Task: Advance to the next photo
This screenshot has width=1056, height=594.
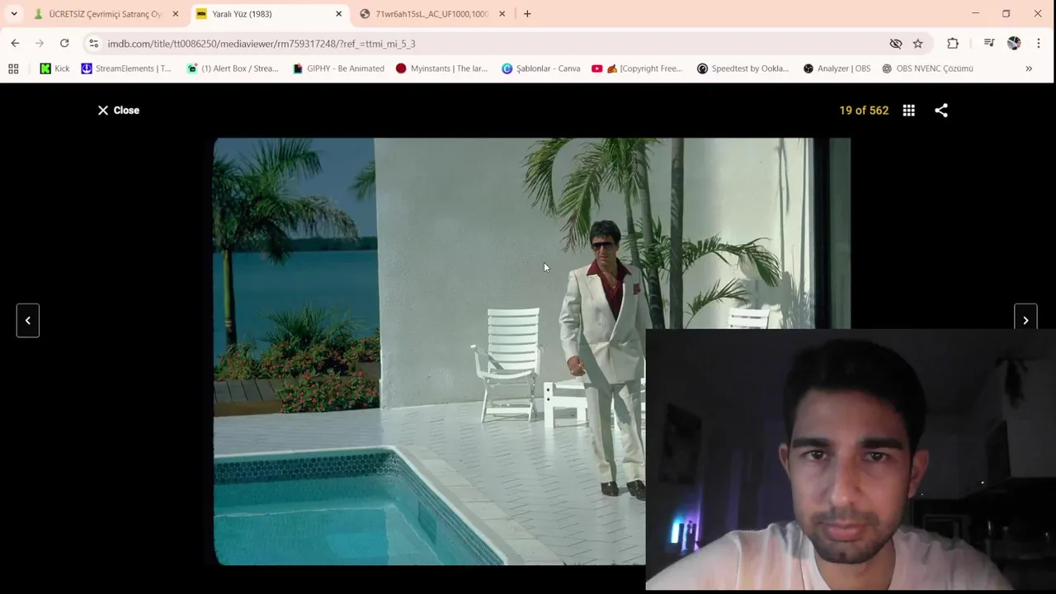Action: (1025, 320)
